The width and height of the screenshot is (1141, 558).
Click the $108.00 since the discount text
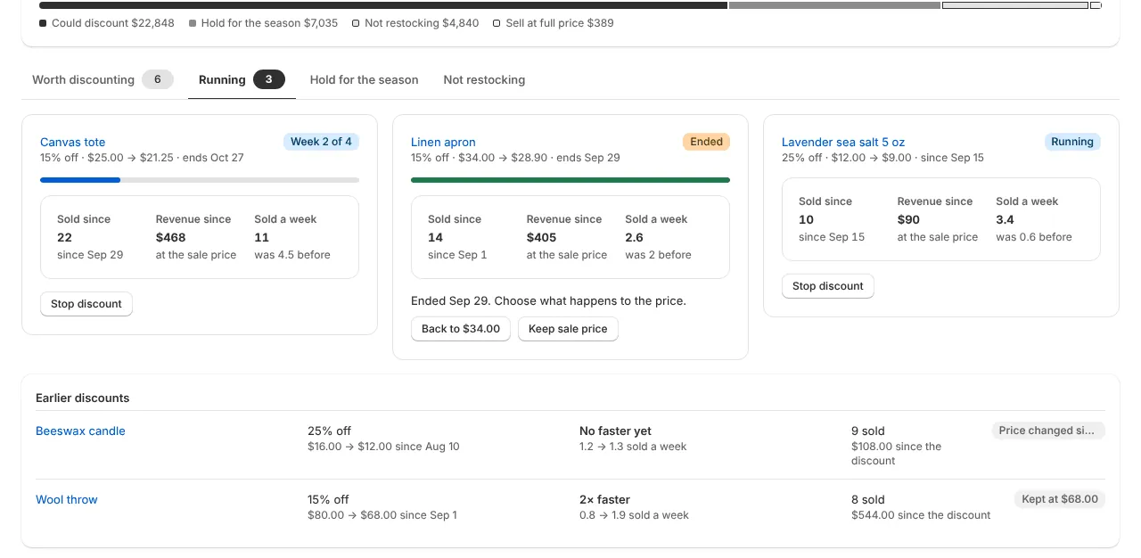896,454
